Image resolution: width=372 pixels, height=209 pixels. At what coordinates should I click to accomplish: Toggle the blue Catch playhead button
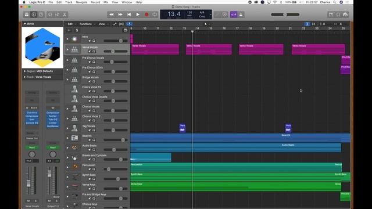pyautogui.click(x=129, y=24)
